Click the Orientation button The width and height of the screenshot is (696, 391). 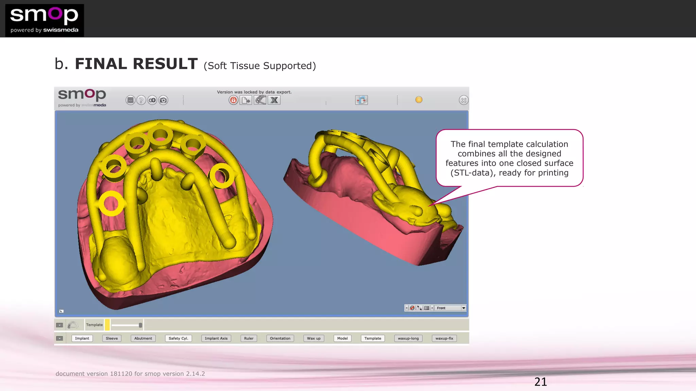280,338
